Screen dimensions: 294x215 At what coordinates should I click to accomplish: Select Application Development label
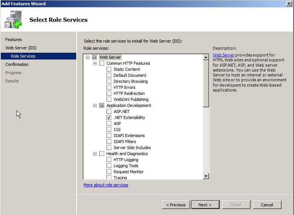(x=129, y=105)
